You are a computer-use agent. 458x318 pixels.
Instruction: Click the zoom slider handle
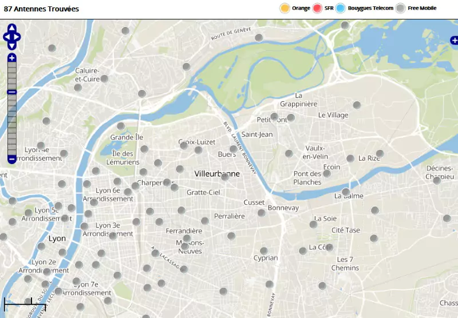(12, 92)
